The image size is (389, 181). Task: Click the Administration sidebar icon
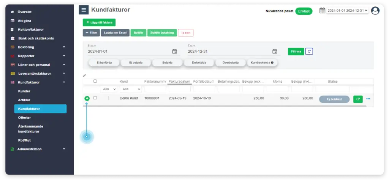coord(12,149)
